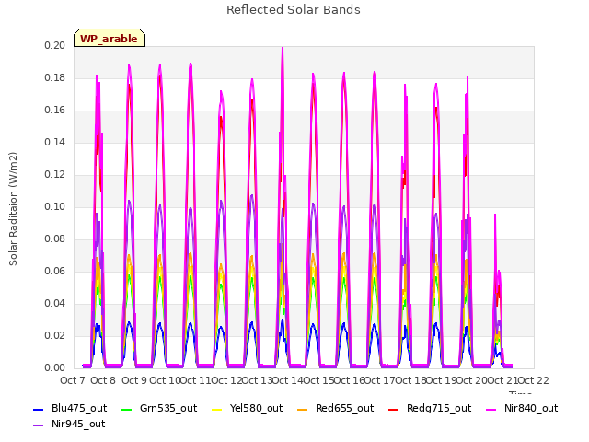Click the Redg715_out legend entry
Viewport: 589px width, 442px height.
tap(430, 408)
